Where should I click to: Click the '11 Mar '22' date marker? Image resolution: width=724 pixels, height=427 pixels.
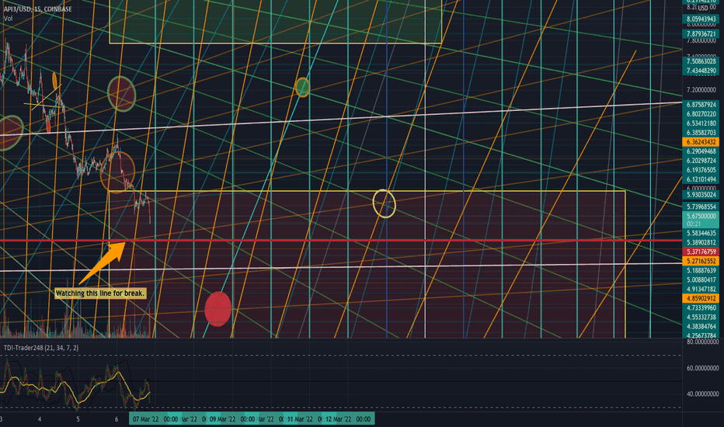coord(300,419)
